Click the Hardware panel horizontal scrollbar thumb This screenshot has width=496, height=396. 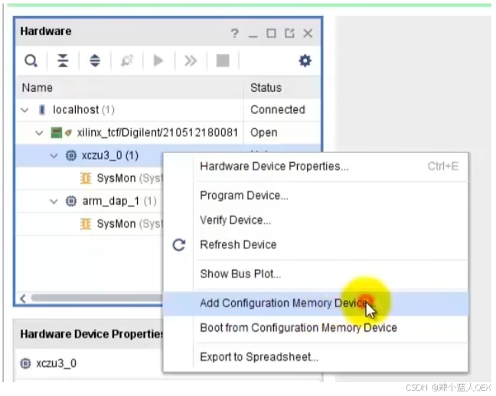pyautogui.click(x=96, y=297)
